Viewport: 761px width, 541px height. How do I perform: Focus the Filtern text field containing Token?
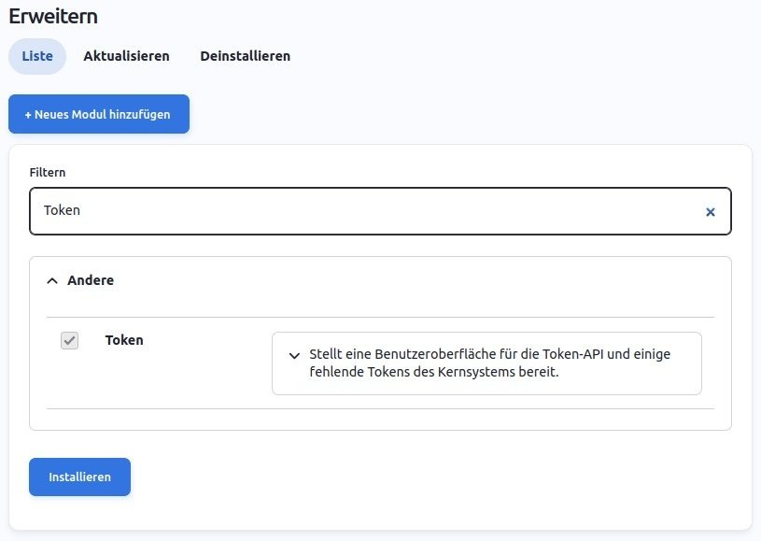[x=364, y=211]
